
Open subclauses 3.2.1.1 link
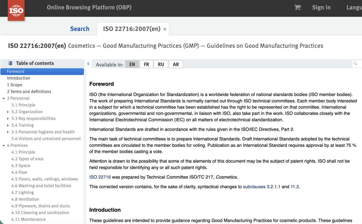(262, 187)
